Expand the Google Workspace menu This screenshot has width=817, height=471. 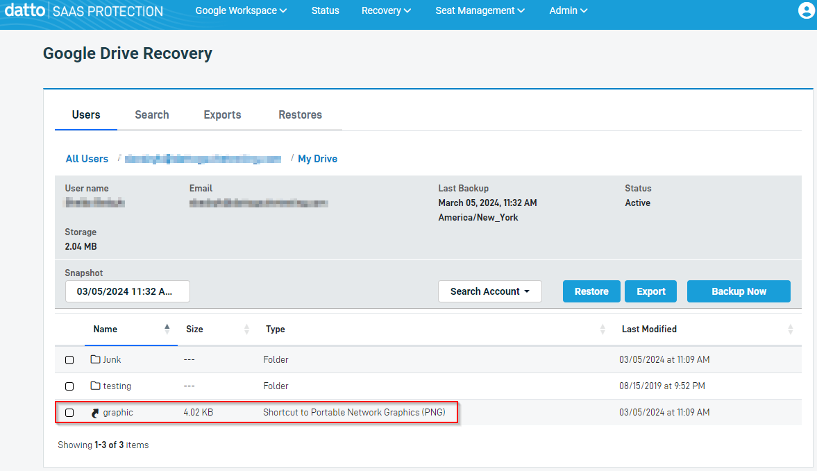point(241,10)
